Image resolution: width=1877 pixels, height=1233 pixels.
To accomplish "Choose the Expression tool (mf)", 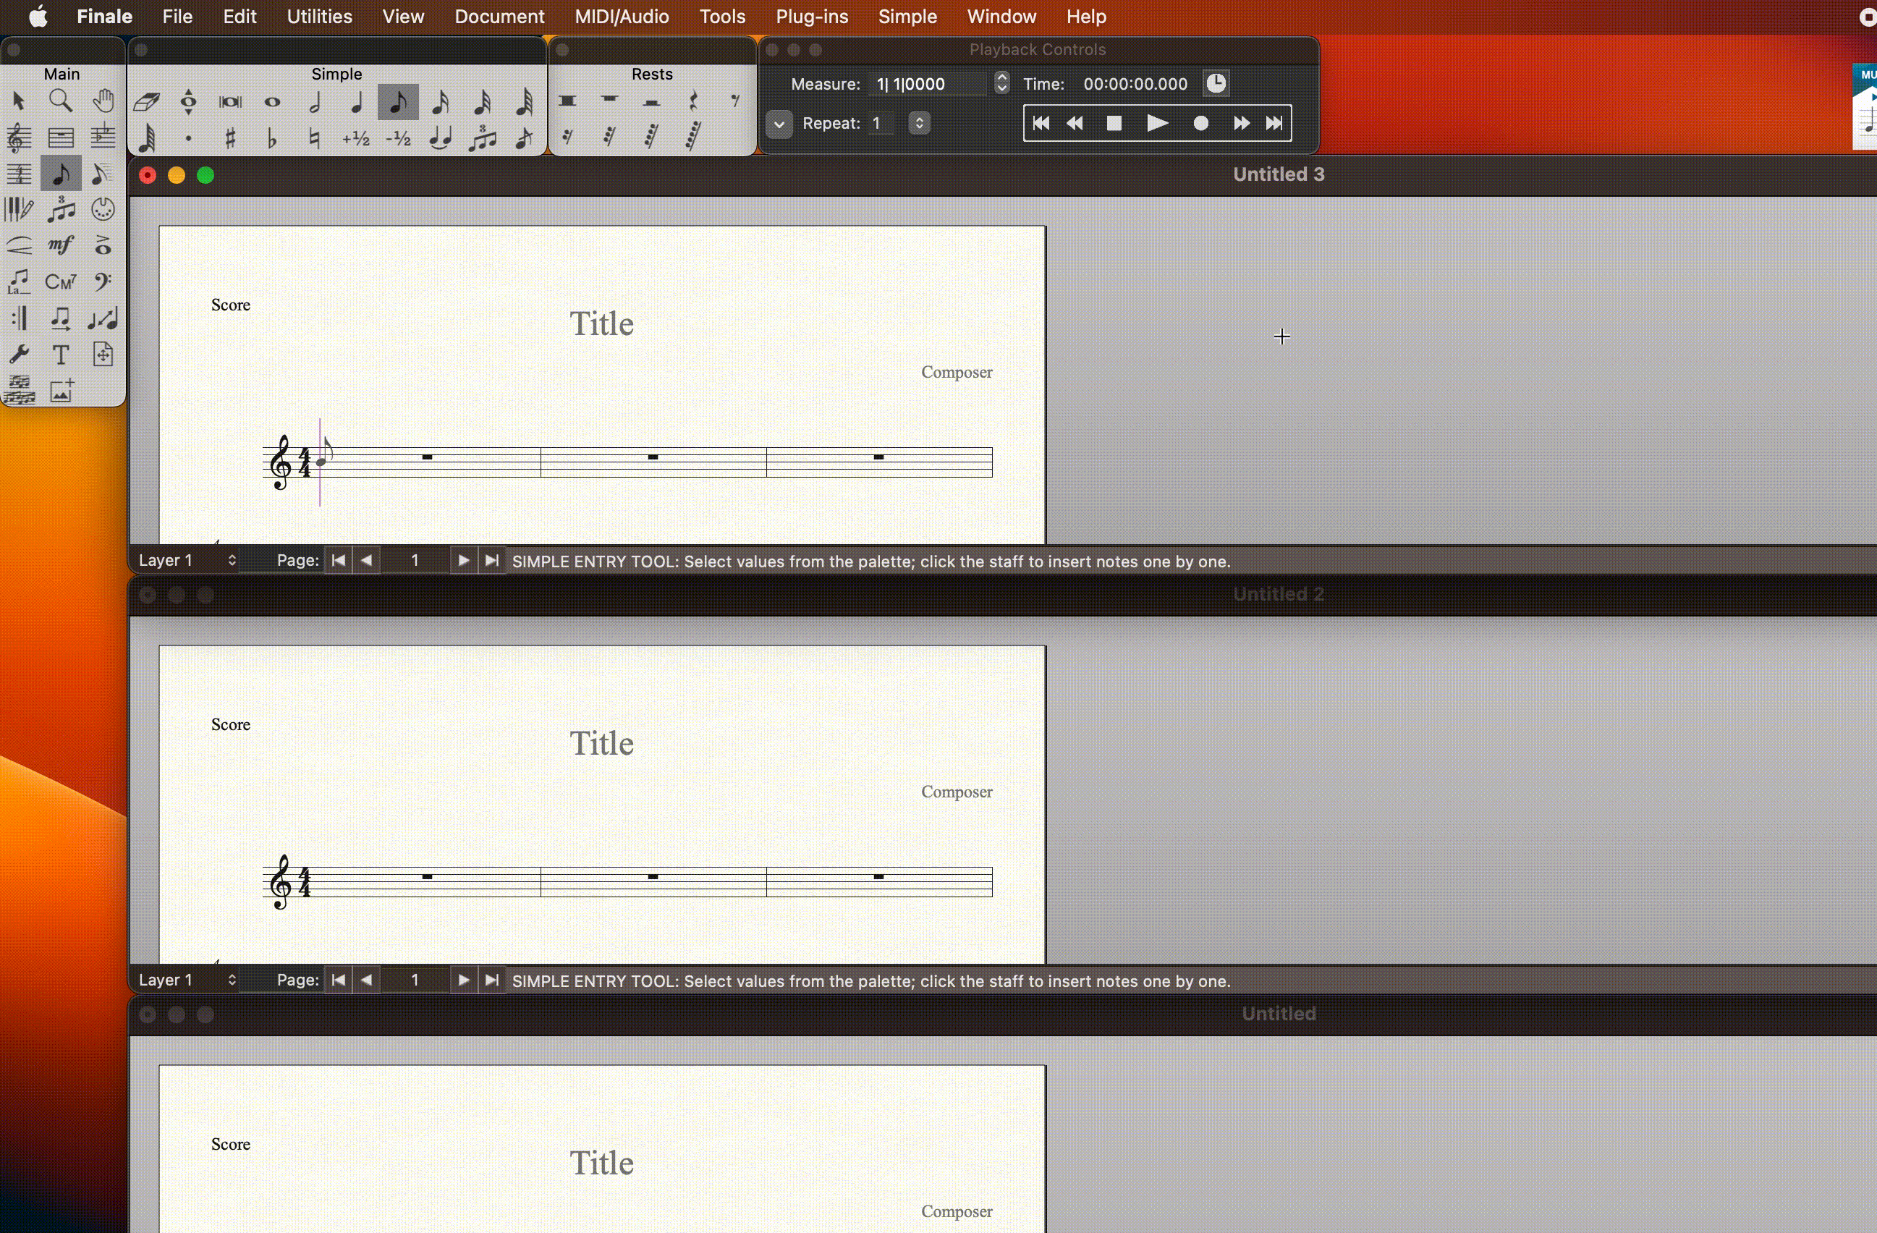I will point(62,246).
